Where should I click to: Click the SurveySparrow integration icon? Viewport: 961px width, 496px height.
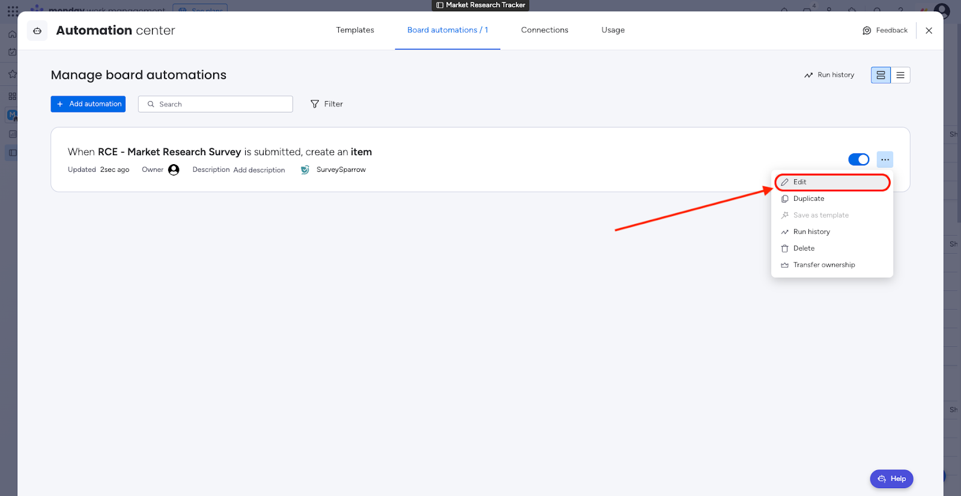click(305, 170)
